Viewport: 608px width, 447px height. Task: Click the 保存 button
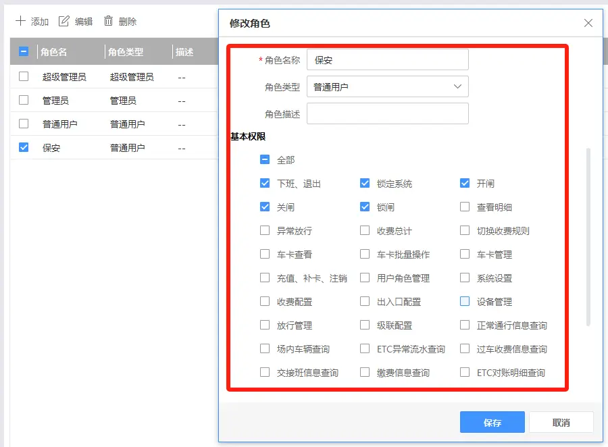point(492,423)
